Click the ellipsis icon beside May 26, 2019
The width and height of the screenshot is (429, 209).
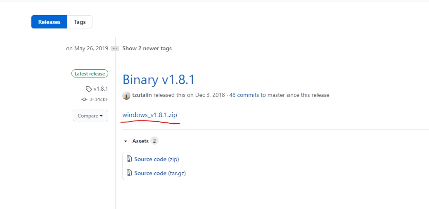pyautogui.click(x=115, y=48)
